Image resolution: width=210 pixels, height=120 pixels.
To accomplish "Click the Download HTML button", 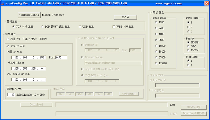I will click(x=194, y=114).
